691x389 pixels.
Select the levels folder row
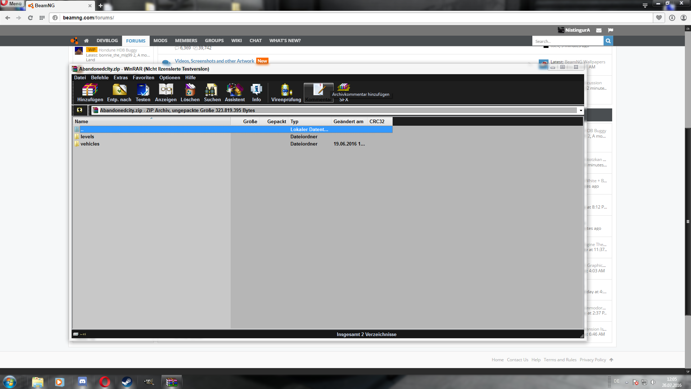pos(232,137)
